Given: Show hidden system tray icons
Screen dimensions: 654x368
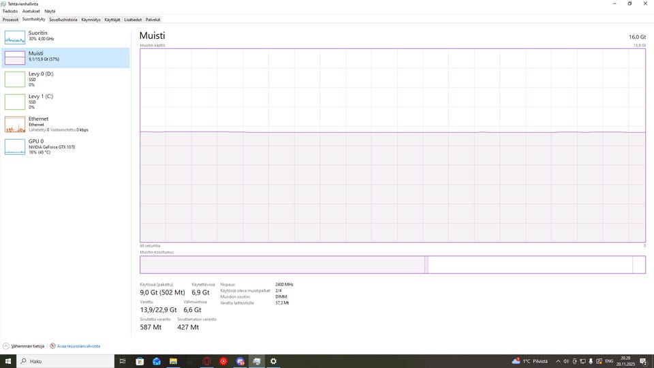Looking at the screenshot, I should pyautogui.click(x=558, y=361).
